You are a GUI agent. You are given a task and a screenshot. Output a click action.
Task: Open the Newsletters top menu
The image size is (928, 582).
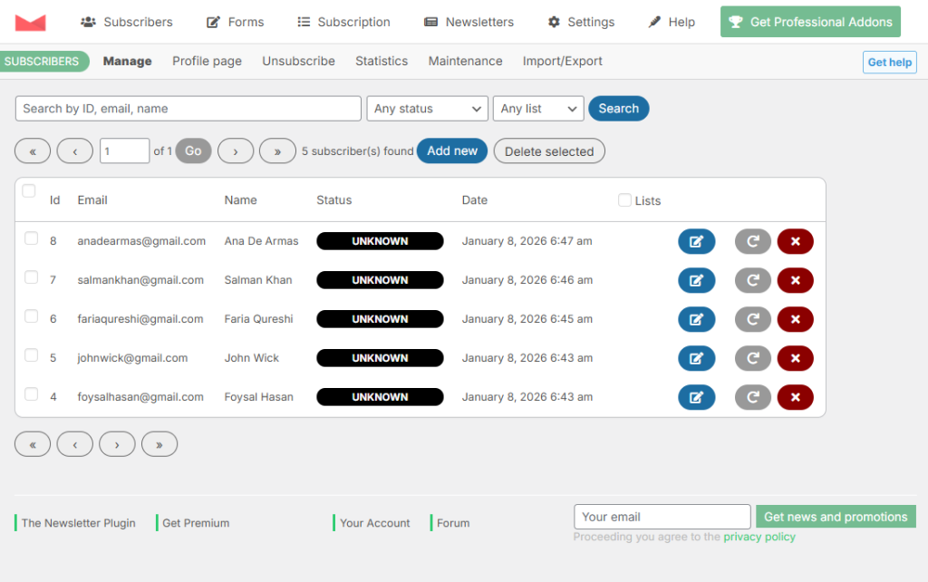[x=469, y=23]
